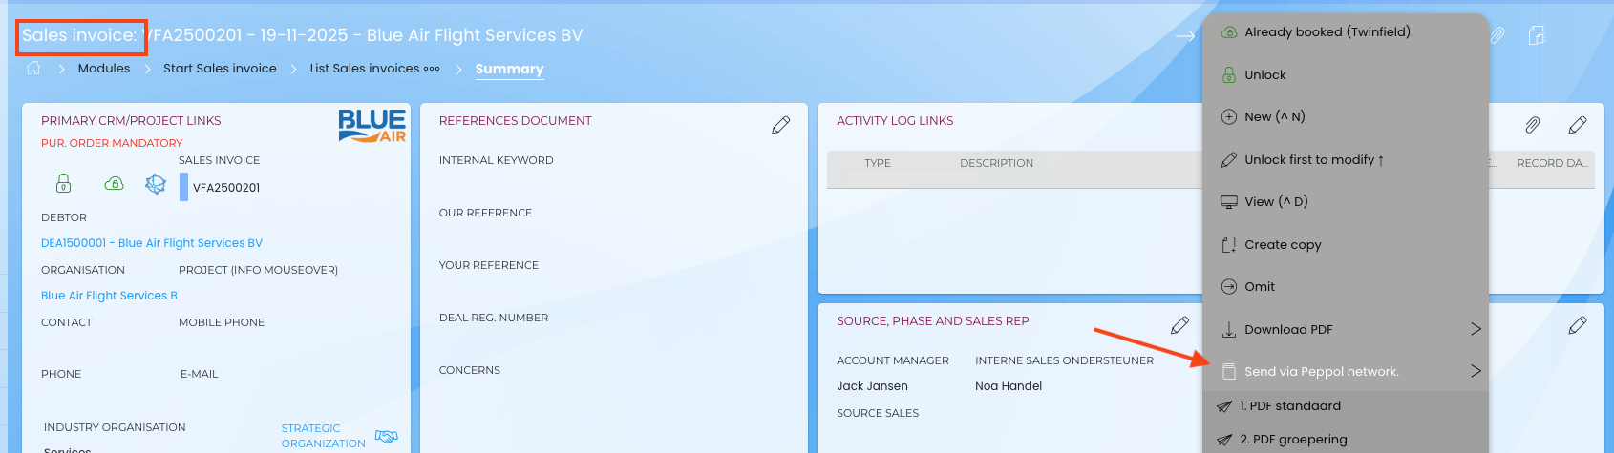Screen dimensions: 1614x453
Task: Edit the Source, Phase and Sales Rep panel
Action: coord(1180,325)
